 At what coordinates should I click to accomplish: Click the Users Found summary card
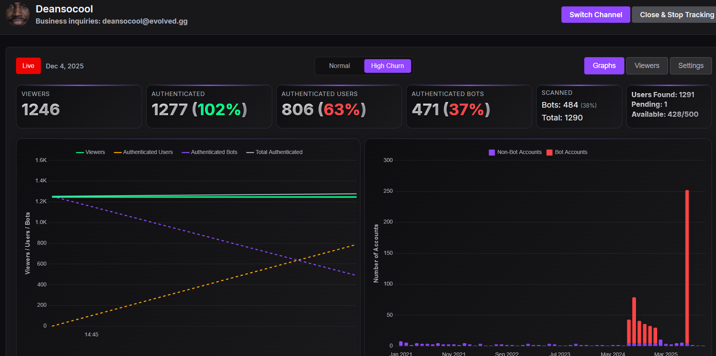(669, 106)
